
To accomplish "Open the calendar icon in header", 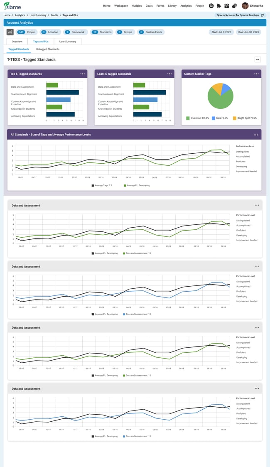I will (x=226, y=6).
